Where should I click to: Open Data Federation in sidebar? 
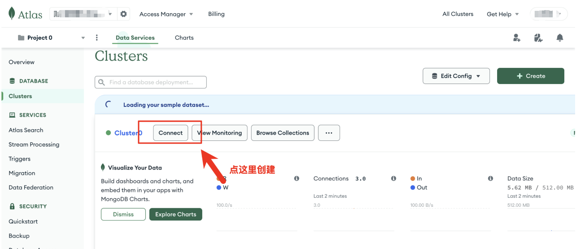pyautogui.click(x=31, y=187)
